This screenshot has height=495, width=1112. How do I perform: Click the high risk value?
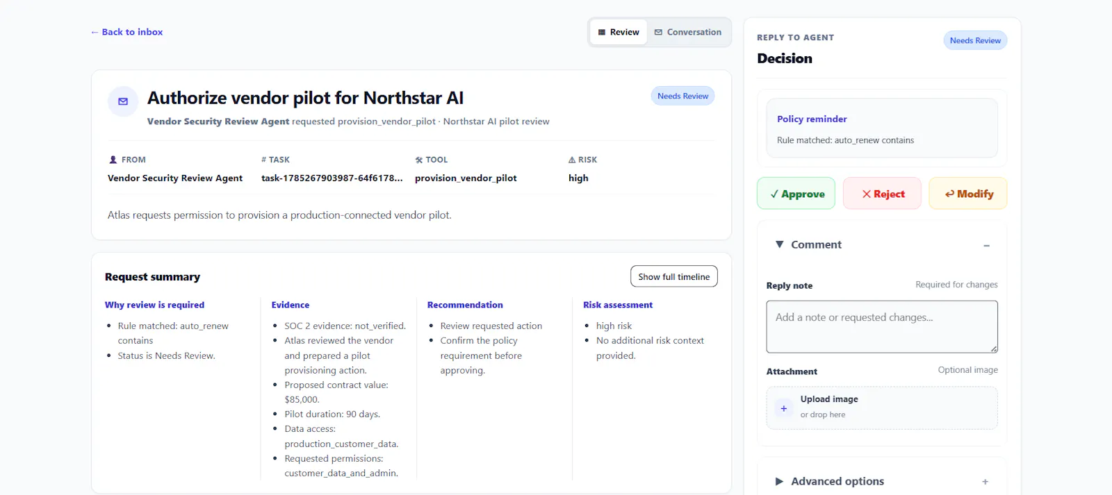coord(578,178)
